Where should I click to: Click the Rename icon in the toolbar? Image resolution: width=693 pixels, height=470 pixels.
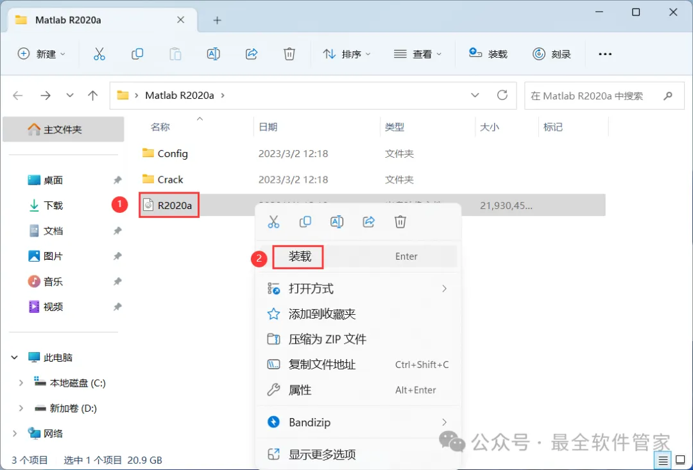coord(214,54)
